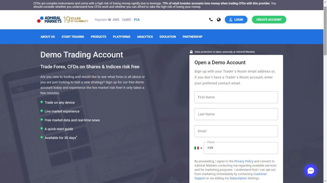The height and width of the screenshot is (183, 327).
Task: Click the Admiral Markets logo
Action: coord(49,19)
